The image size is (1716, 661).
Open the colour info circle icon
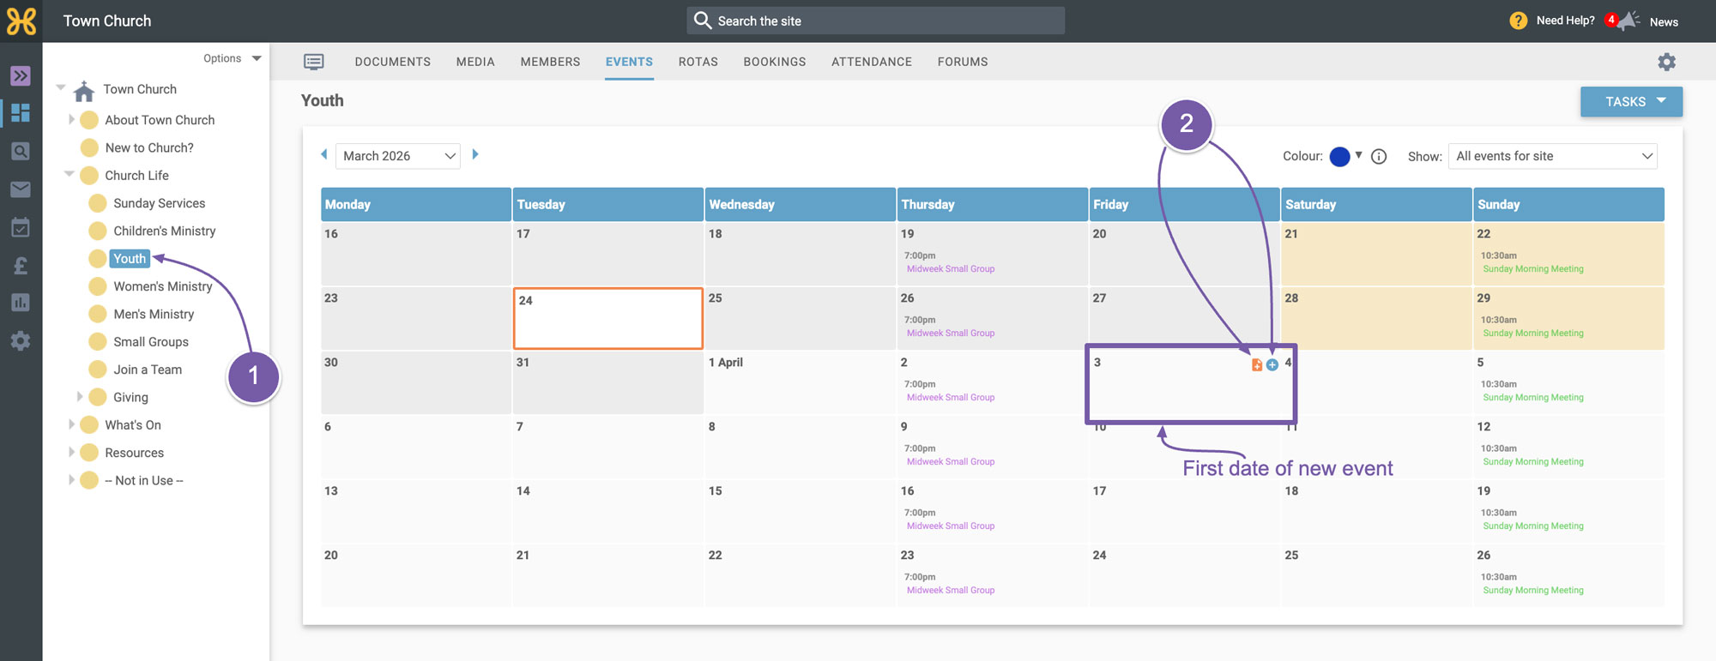coord(1379,156)
